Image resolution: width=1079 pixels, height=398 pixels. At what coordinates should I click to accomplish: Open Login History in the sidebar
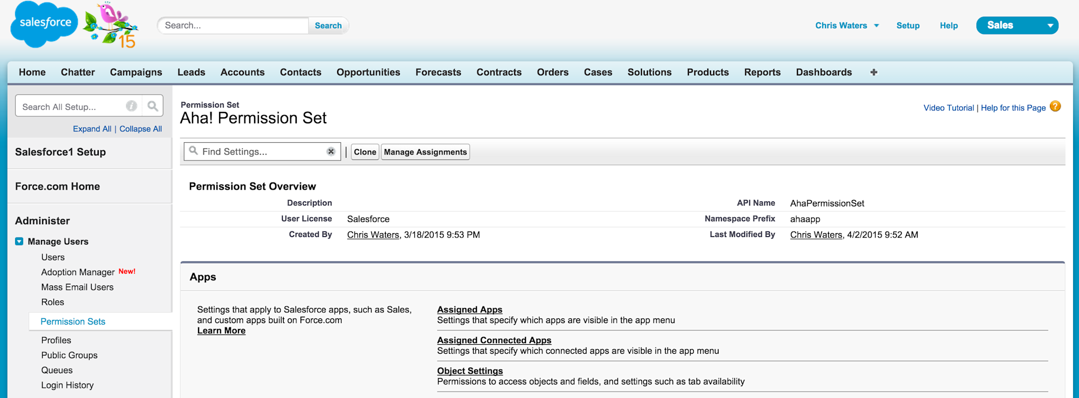pyautogui.click(x=67, y=386)
